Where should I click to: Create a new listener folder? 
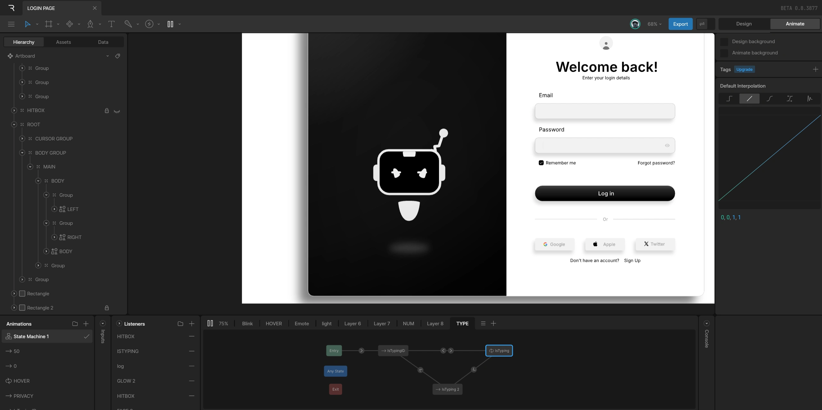click(x=180, y=324)
